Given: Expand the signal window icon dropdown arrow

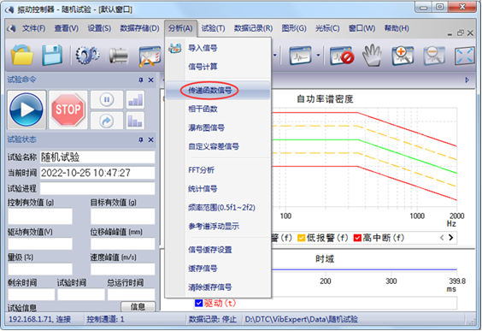Looking at the screenshot, I should pos(318,56).
